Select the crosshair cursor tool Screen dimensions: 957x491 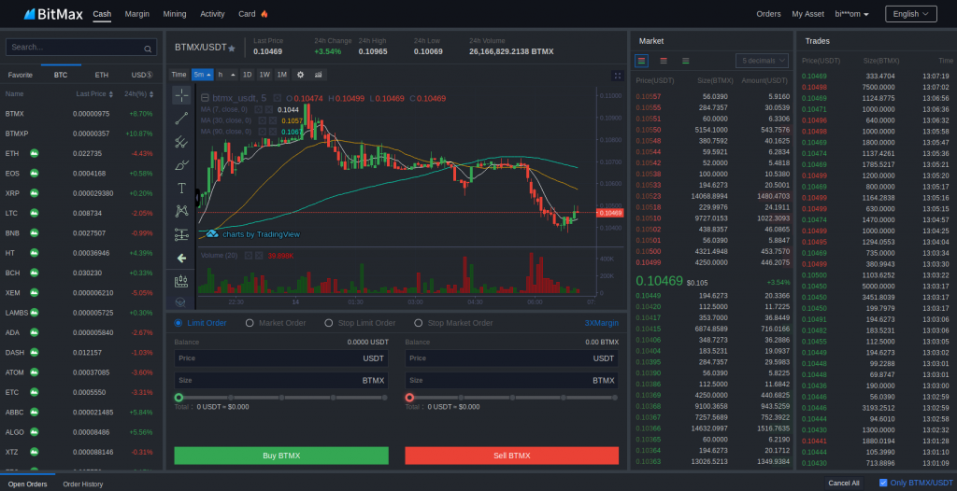181,95
